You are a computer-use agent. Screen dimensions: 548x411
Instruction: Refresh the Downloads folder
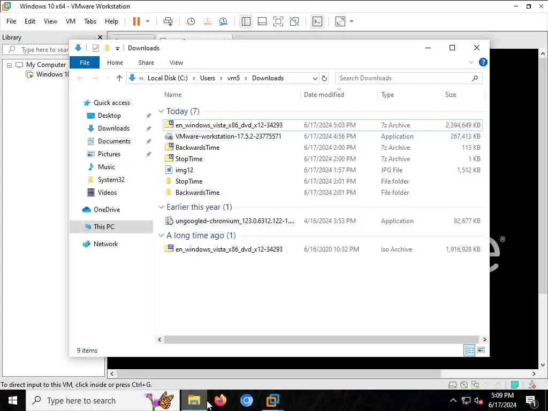tap(324, 78)
